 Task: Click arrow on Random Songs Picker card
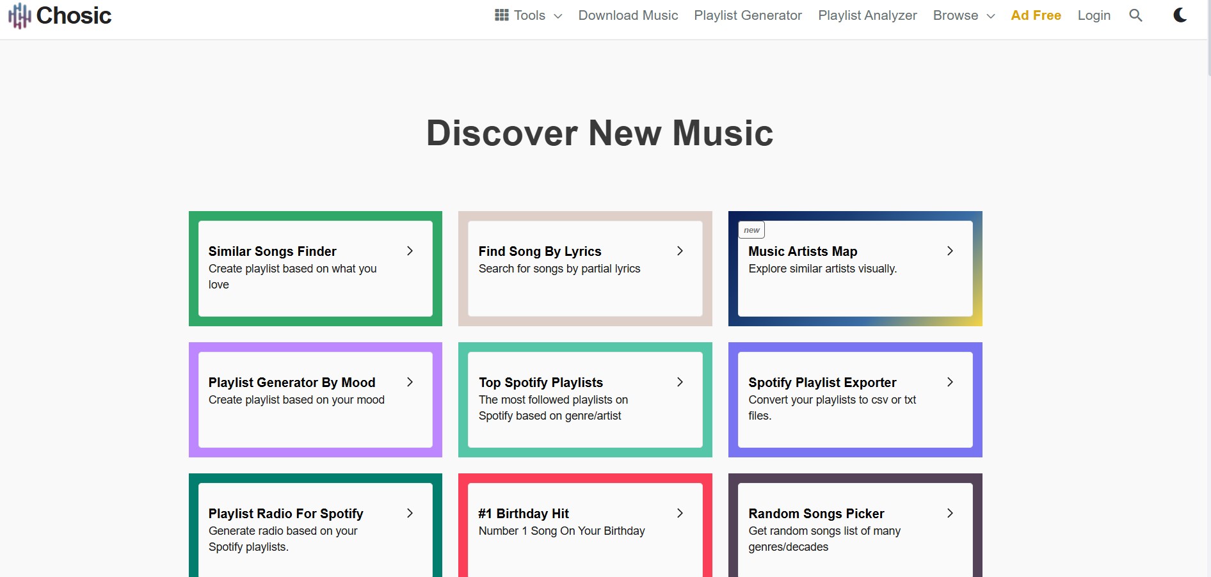click(950, 514)
